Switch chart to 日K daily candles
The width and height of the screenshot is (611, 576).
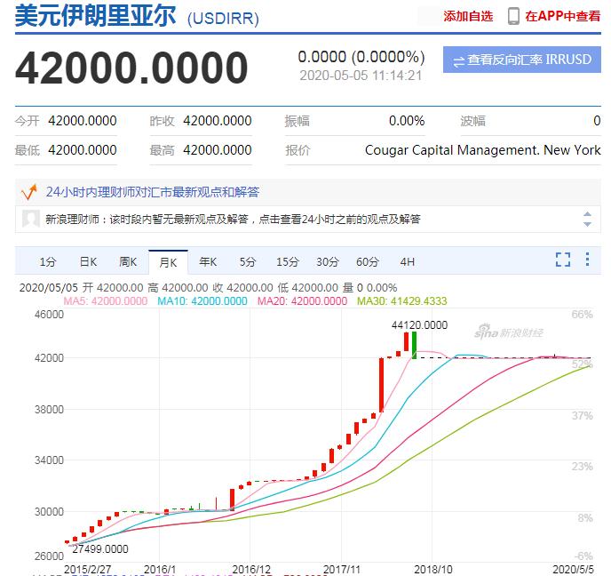point(88,261)
